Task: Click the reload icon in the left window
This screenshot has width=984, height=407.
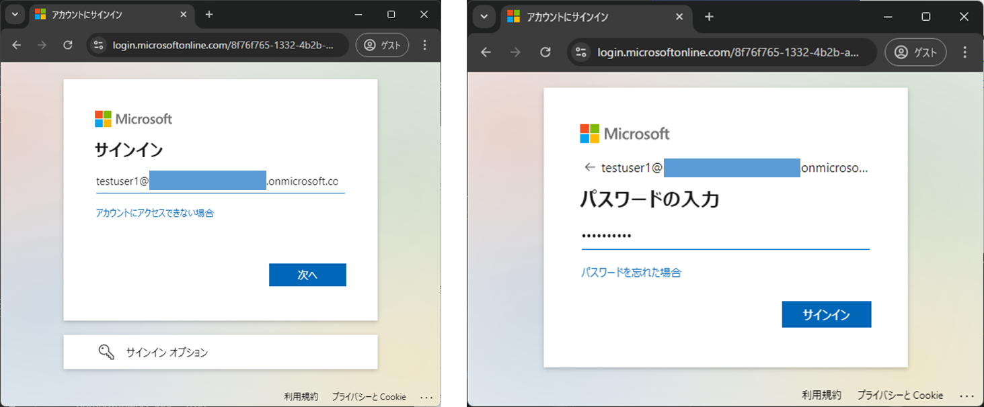Action: pyautogui.click(x=67, y=45)
